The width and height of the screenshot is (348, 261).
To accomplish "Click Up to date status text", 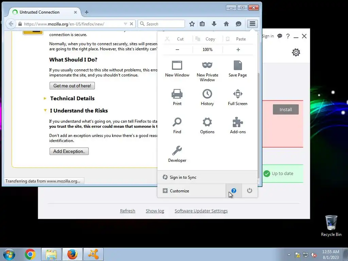I will point(282,174).
